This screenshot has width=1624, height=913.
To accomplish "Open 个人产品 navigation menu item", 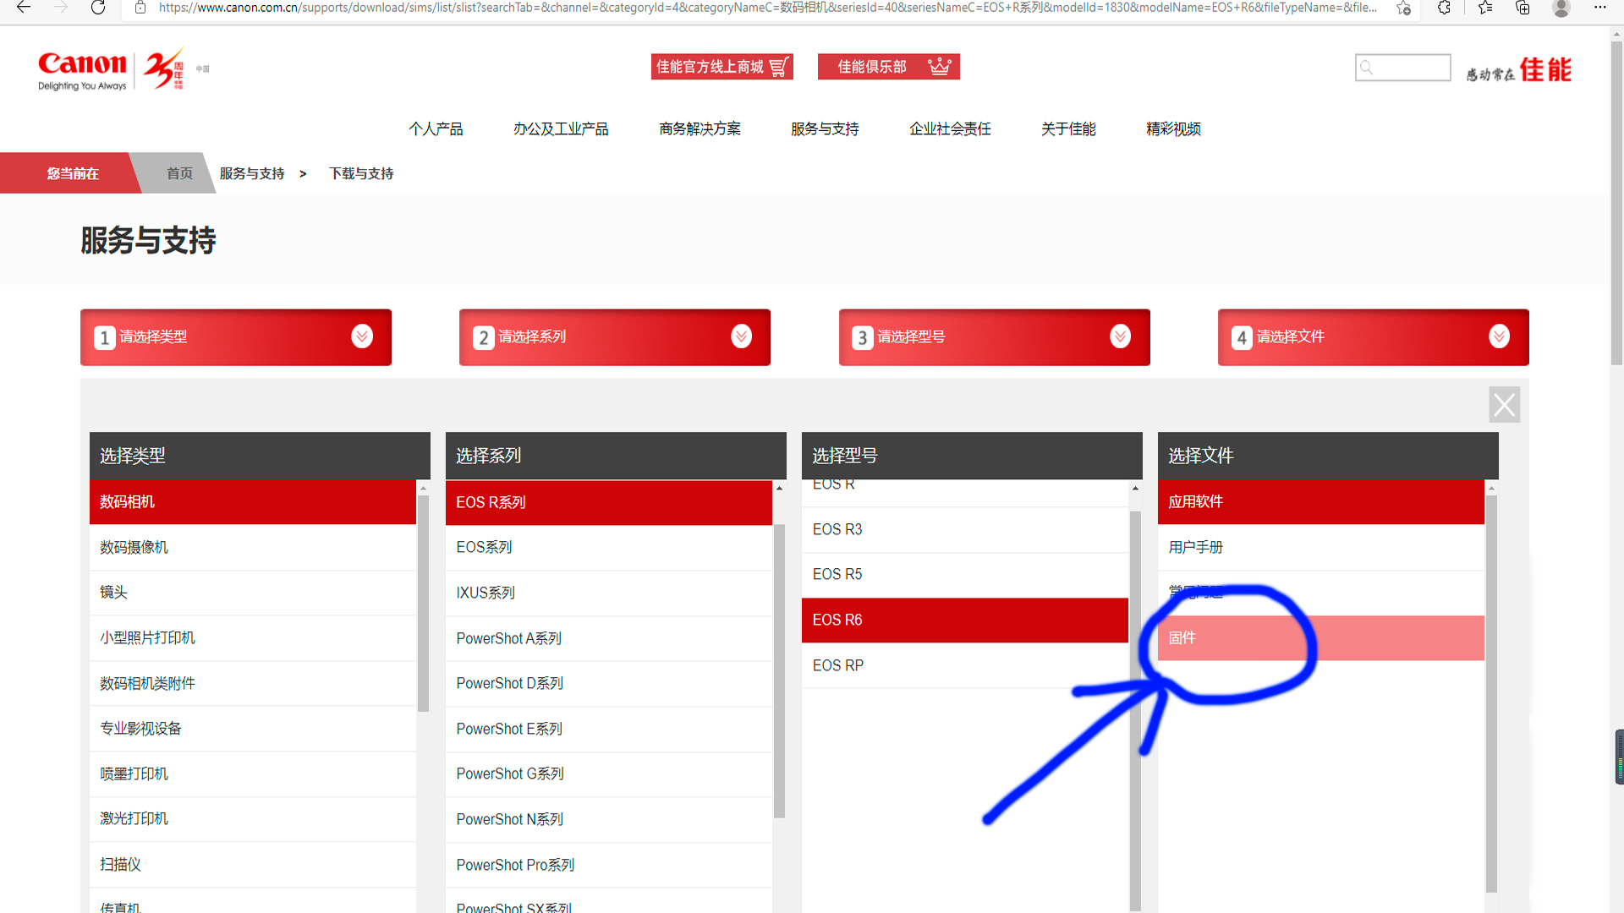I will pos(436,128).
